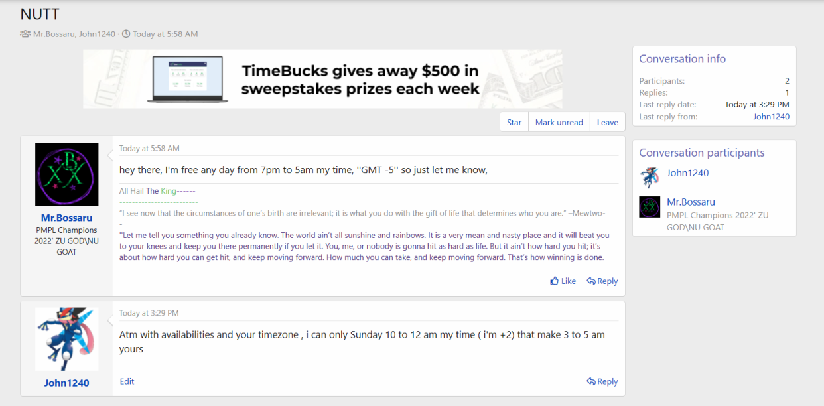Screen dimensions: 824x406
Task: Click Mr.Bossaru's large avatar in first message
Action: point(66,174)
